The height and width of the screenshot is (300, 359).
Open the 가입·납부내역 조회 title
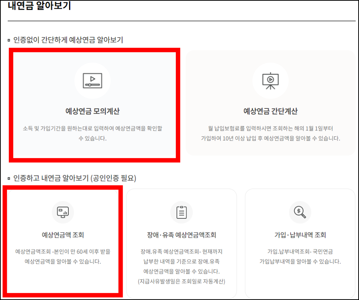tap(300, 235)
